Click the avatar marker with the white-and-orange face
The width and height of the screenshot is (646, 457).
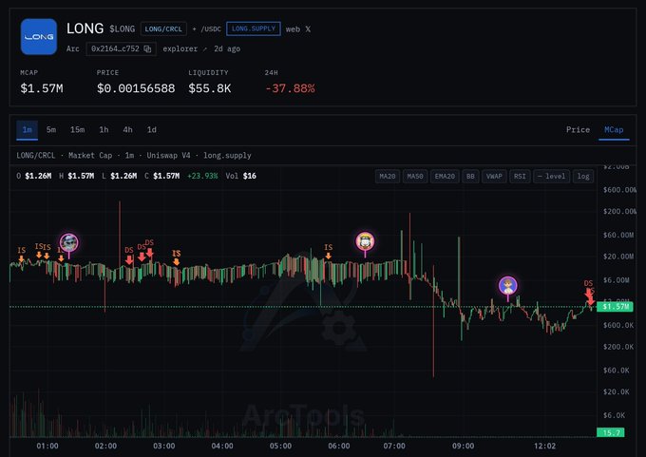pos(365,241)
